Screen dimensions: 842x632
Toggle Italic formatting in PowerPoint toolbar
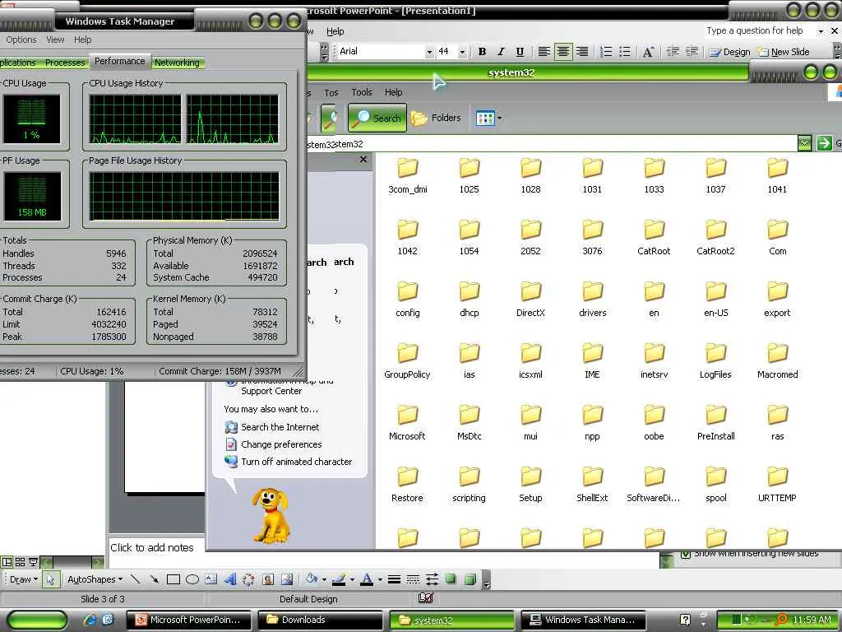click(501, 52)
